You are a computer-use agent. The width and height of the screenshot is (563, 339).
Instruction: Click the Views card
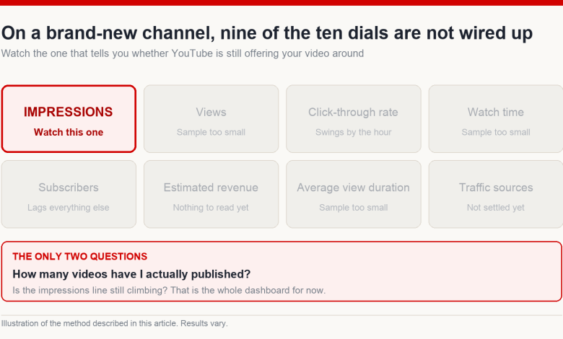211,119
